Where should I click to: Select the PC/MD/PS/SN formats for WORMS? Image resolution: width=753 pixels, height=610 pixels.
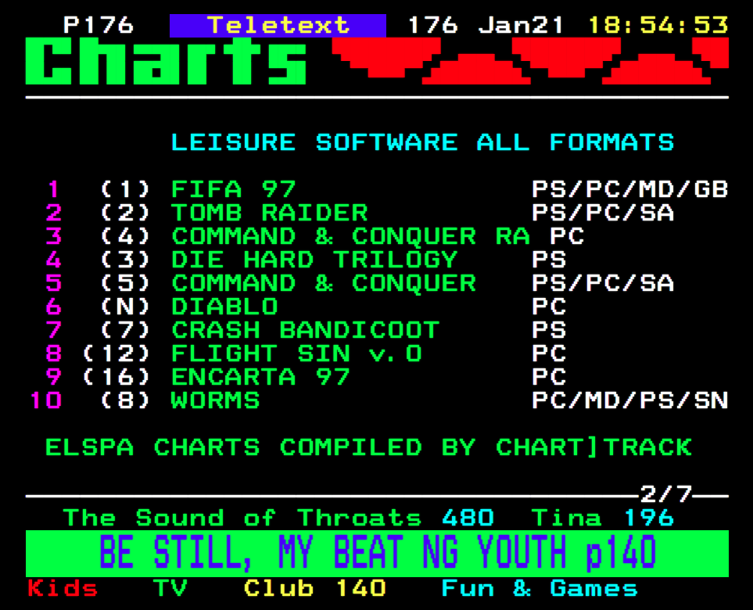[629, 401]
